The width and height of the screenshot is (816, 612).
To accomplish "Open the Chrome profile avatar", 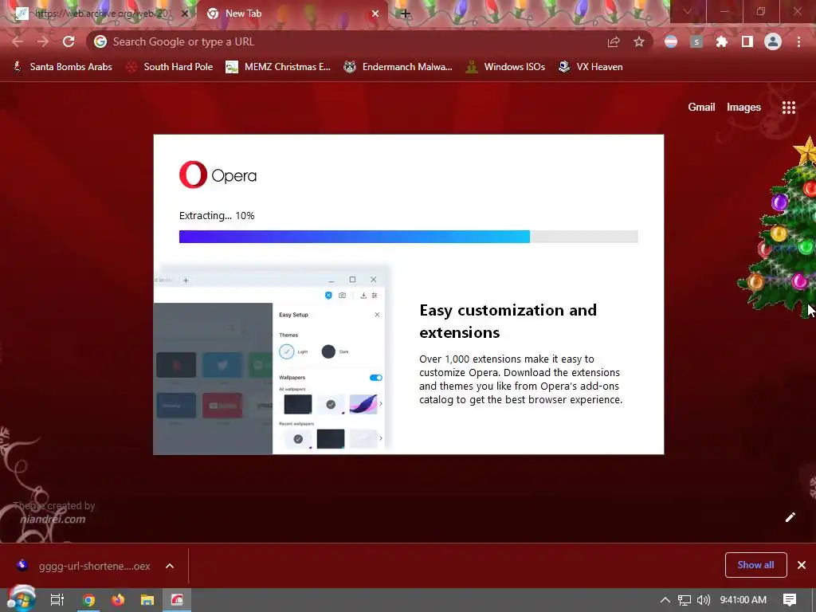I will click(773, 41).
